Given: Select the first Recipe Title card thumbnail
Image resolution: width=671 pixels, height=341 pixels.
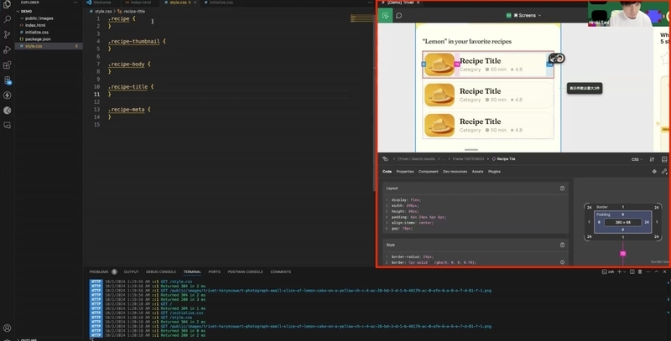Looking at the screenshot, I should [440, 65].
